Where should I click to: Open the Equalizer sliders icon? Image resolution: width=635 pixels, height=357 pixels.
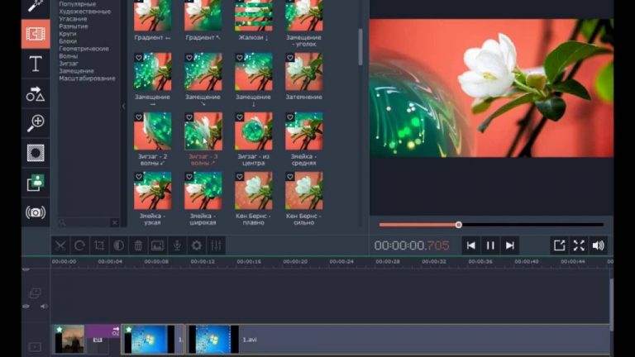[x=216, y=245]
